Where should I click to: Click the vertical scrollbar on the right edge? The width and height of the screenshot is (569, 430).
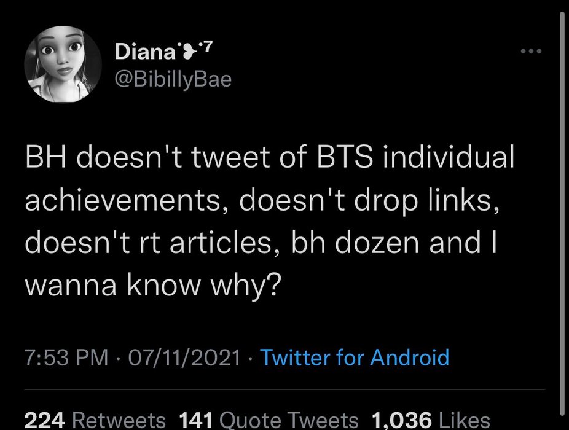[562, 215]
